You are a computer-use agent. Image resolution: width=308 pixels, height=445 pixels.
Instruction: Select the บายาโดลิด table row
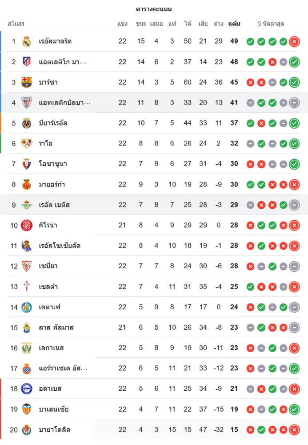154,430
